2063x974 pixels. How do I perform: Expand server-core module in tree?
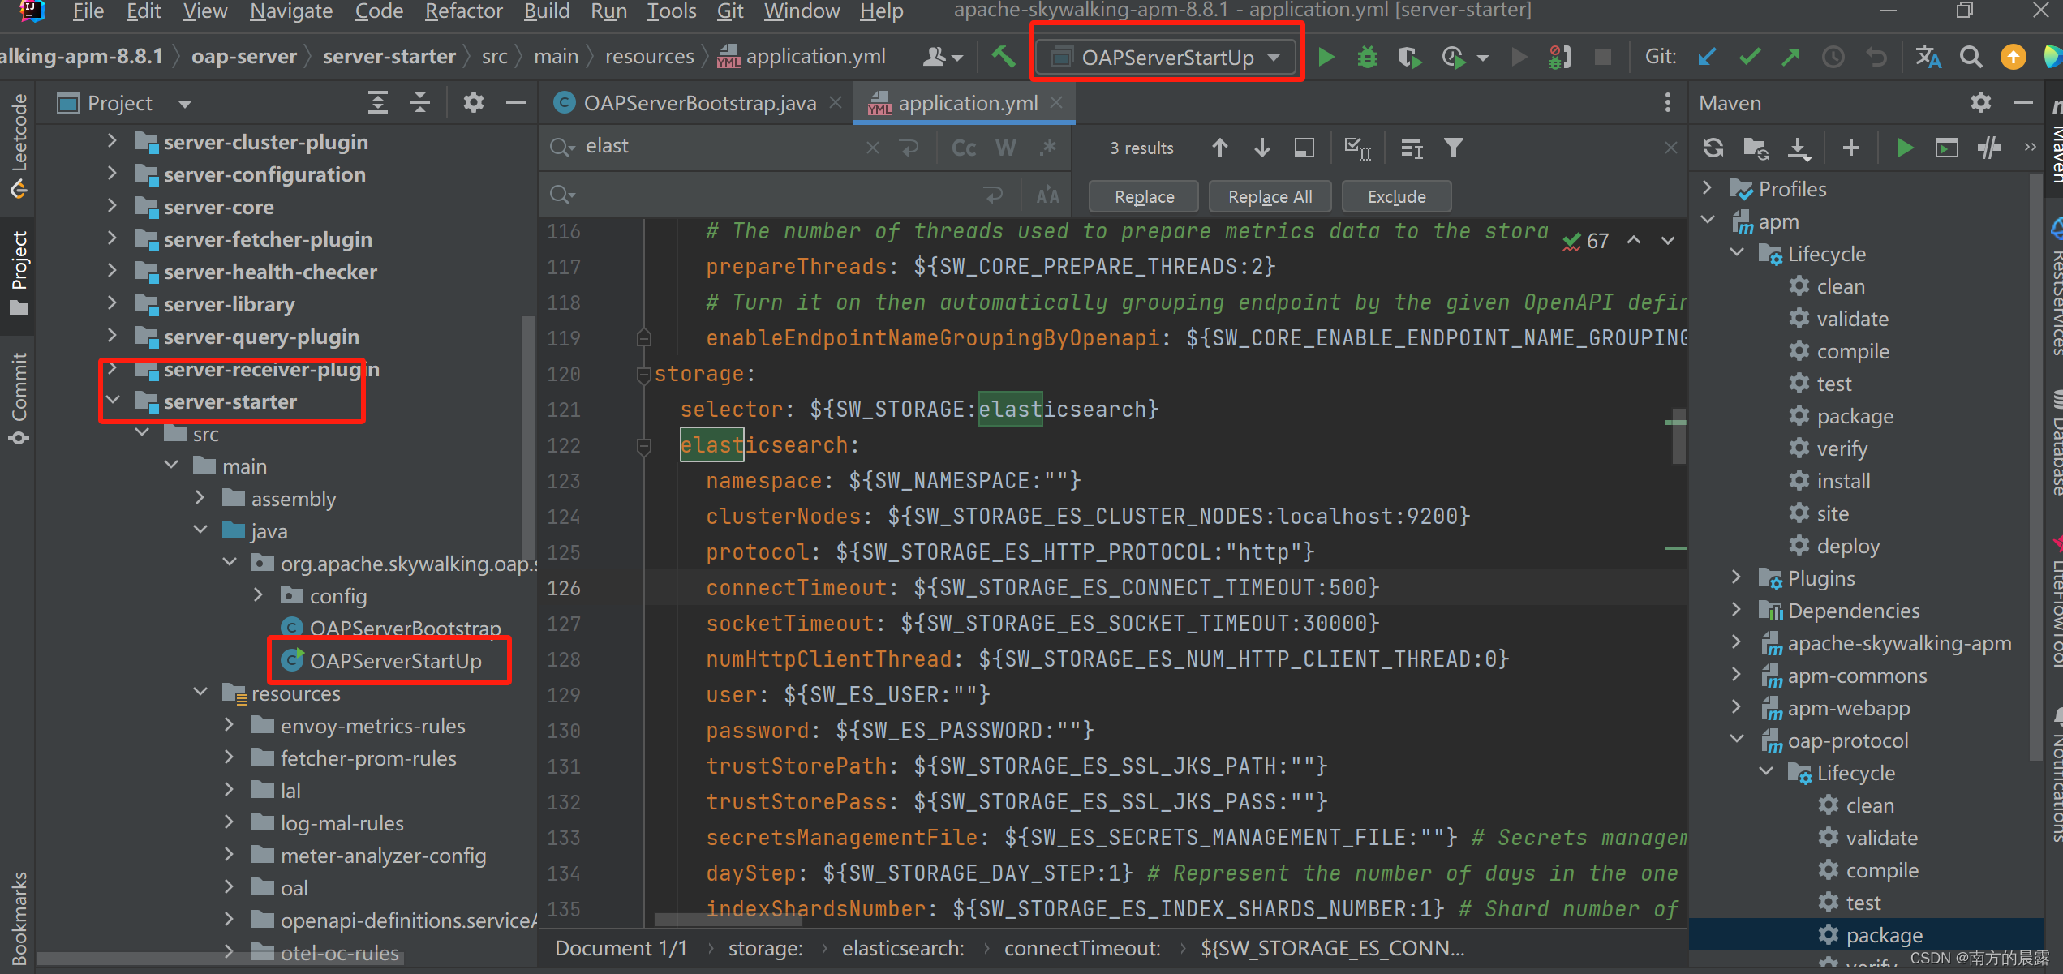coord(113,207)
